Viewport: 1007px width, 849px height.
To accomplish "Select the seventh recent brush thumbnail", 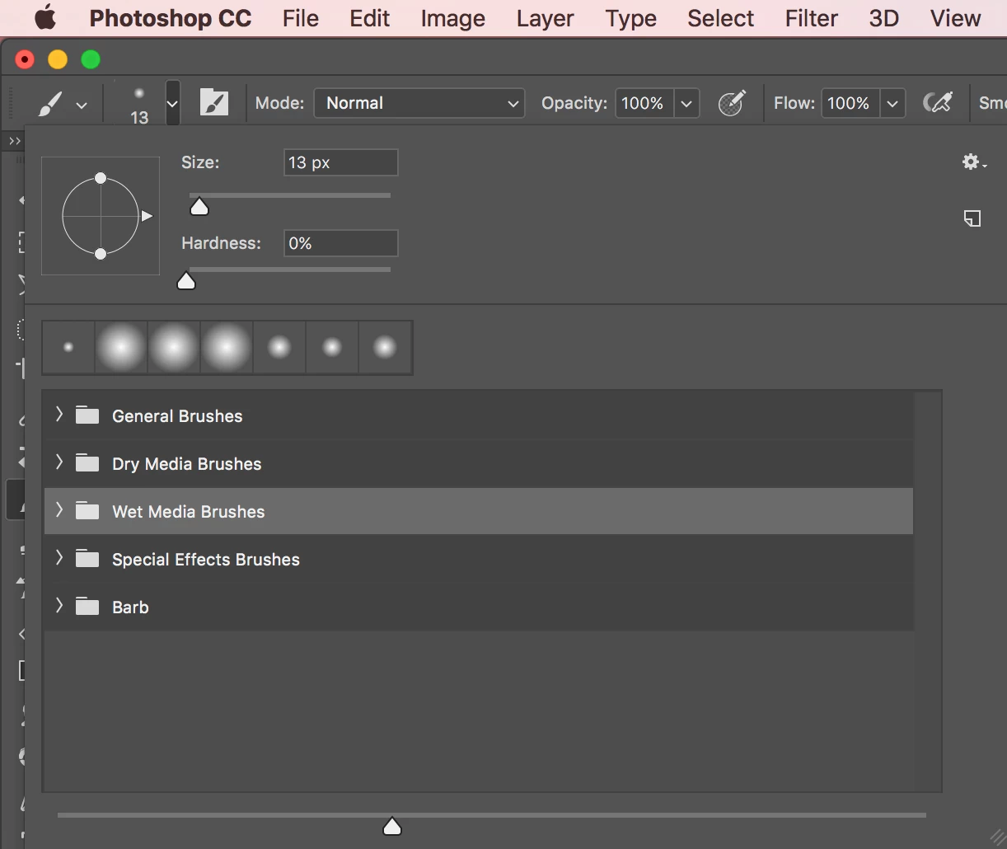I will 385,347.
